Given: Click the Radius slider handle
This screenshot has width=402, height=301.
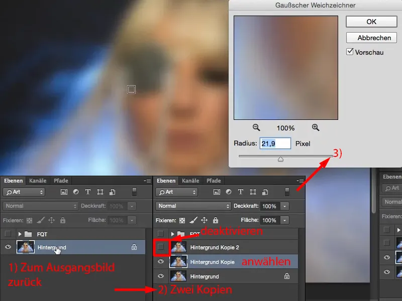Looking at the screenshot, I should (280, 159).
